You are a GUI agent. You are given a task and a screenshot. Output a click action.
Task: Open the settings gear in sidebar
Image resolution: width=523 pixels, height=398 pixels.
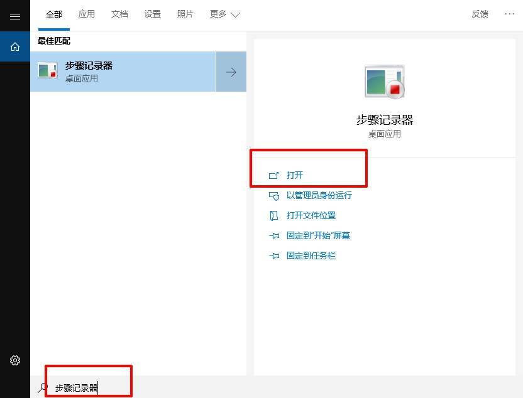15,360
